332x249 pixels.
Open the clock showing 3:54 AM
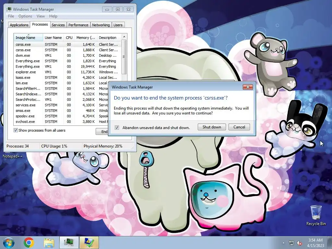(x=315, y=243)
